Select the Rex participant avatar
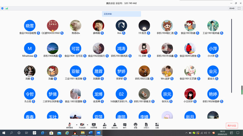 point(121,26)
